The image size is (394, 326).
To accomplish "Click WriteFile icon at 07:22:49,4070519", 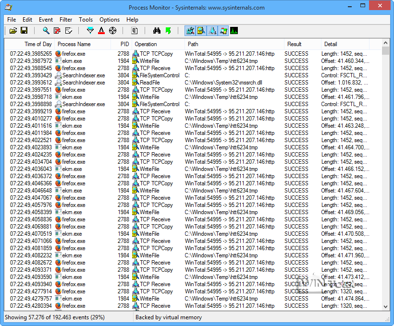I will (135, 233).
